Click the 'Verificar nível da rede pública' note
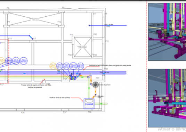This screenshot has width=186, height=132. click(x=60, y=98)
